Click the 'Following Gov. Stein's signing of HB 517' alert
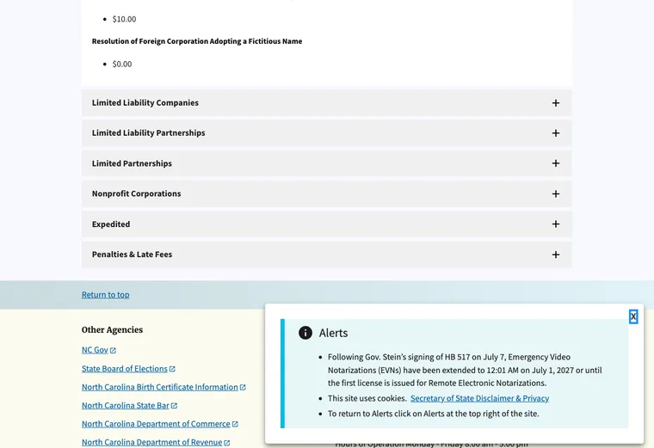The height and width of the screenshot is (448, 654). point(465,370)
